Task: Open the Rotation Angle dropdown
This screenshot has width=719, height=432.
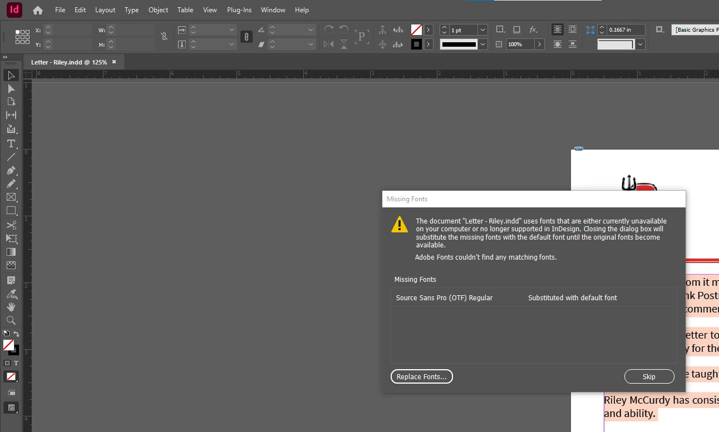Action: point(311,29)
